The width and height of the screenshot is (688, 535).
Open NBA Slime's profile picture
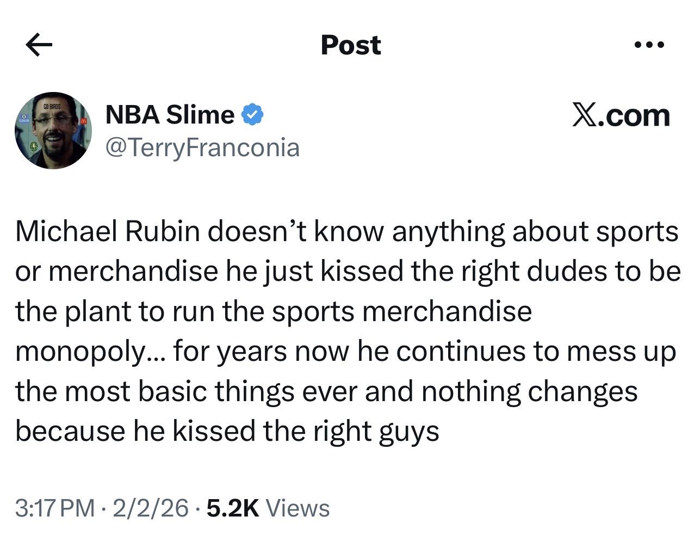(x=53, y=131)
